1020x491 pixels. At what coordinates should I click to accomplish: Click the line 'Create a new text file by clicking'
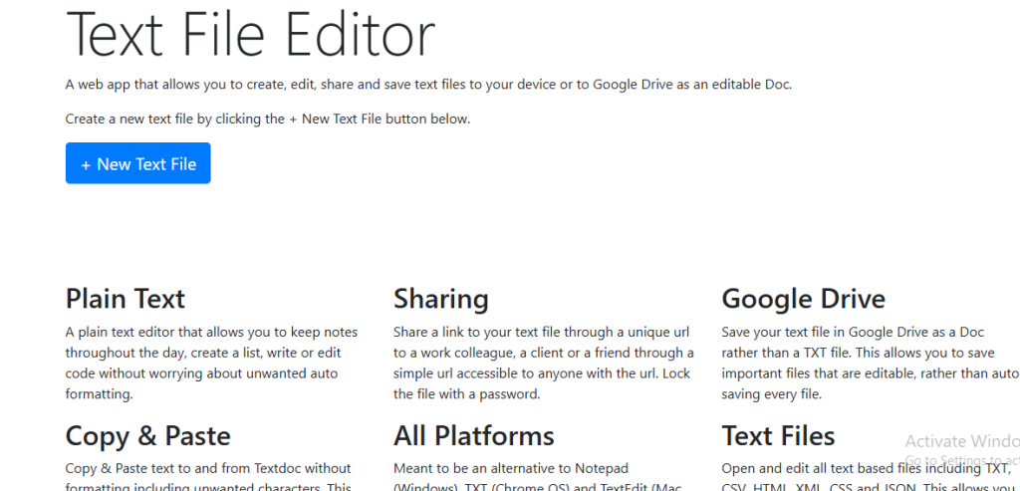[267, 119]
